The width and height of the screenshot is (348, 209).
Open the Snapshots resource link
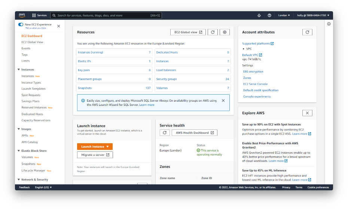85,88
